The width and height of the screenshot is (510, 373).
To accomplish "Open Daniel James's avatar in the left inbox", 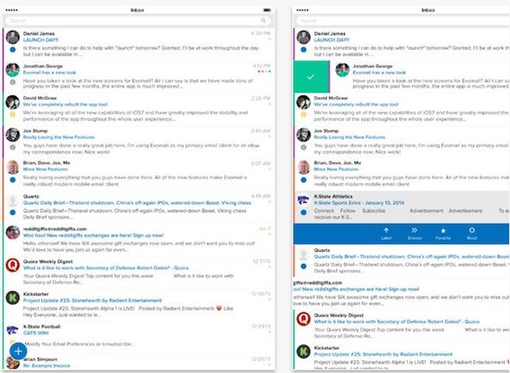I will (13, 37).
